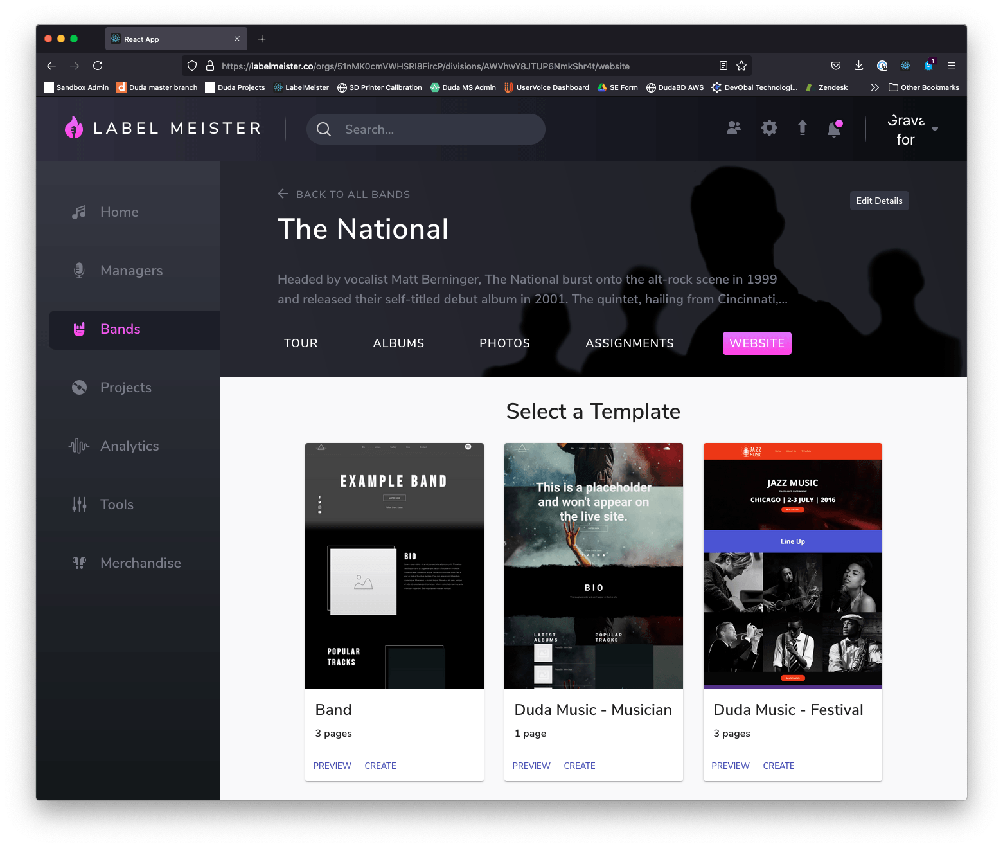The image size is (1003, 848).
Task: Open the LabelMeister bookmark
Action: pos(301,87)
